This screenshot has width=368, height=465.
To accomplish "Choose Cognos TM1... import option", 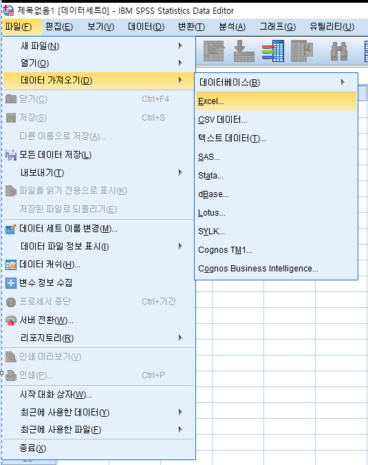I will pos(276,250).
